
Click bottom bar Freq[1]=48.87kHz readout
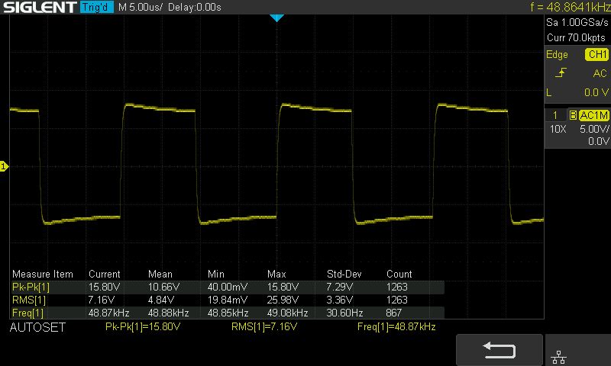(396, 326)
